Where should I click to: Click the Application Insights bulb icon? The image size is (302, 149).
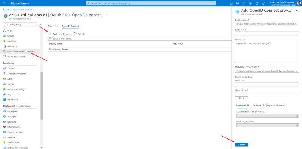point(5,74)
